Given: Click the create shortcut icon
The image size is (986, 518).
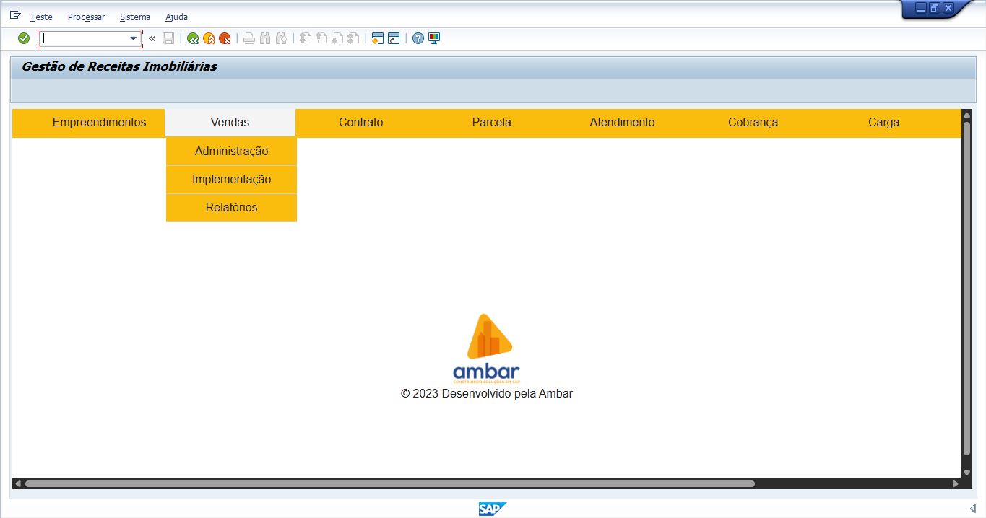Looking at the screenshot, I should tap(394, 38).
